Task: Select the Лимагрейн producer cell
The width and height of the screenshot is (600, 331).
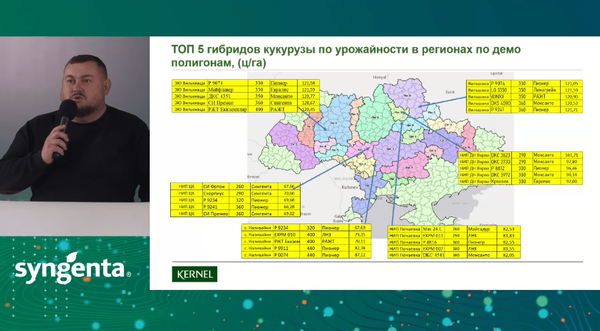Action: (x=546, y=90)
